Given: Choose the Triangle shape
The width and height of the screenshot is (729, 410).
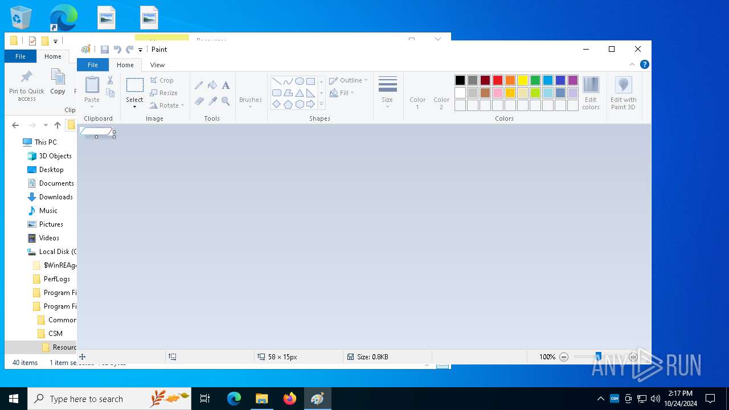Looking at the screenshot, I should pos(300,93).
